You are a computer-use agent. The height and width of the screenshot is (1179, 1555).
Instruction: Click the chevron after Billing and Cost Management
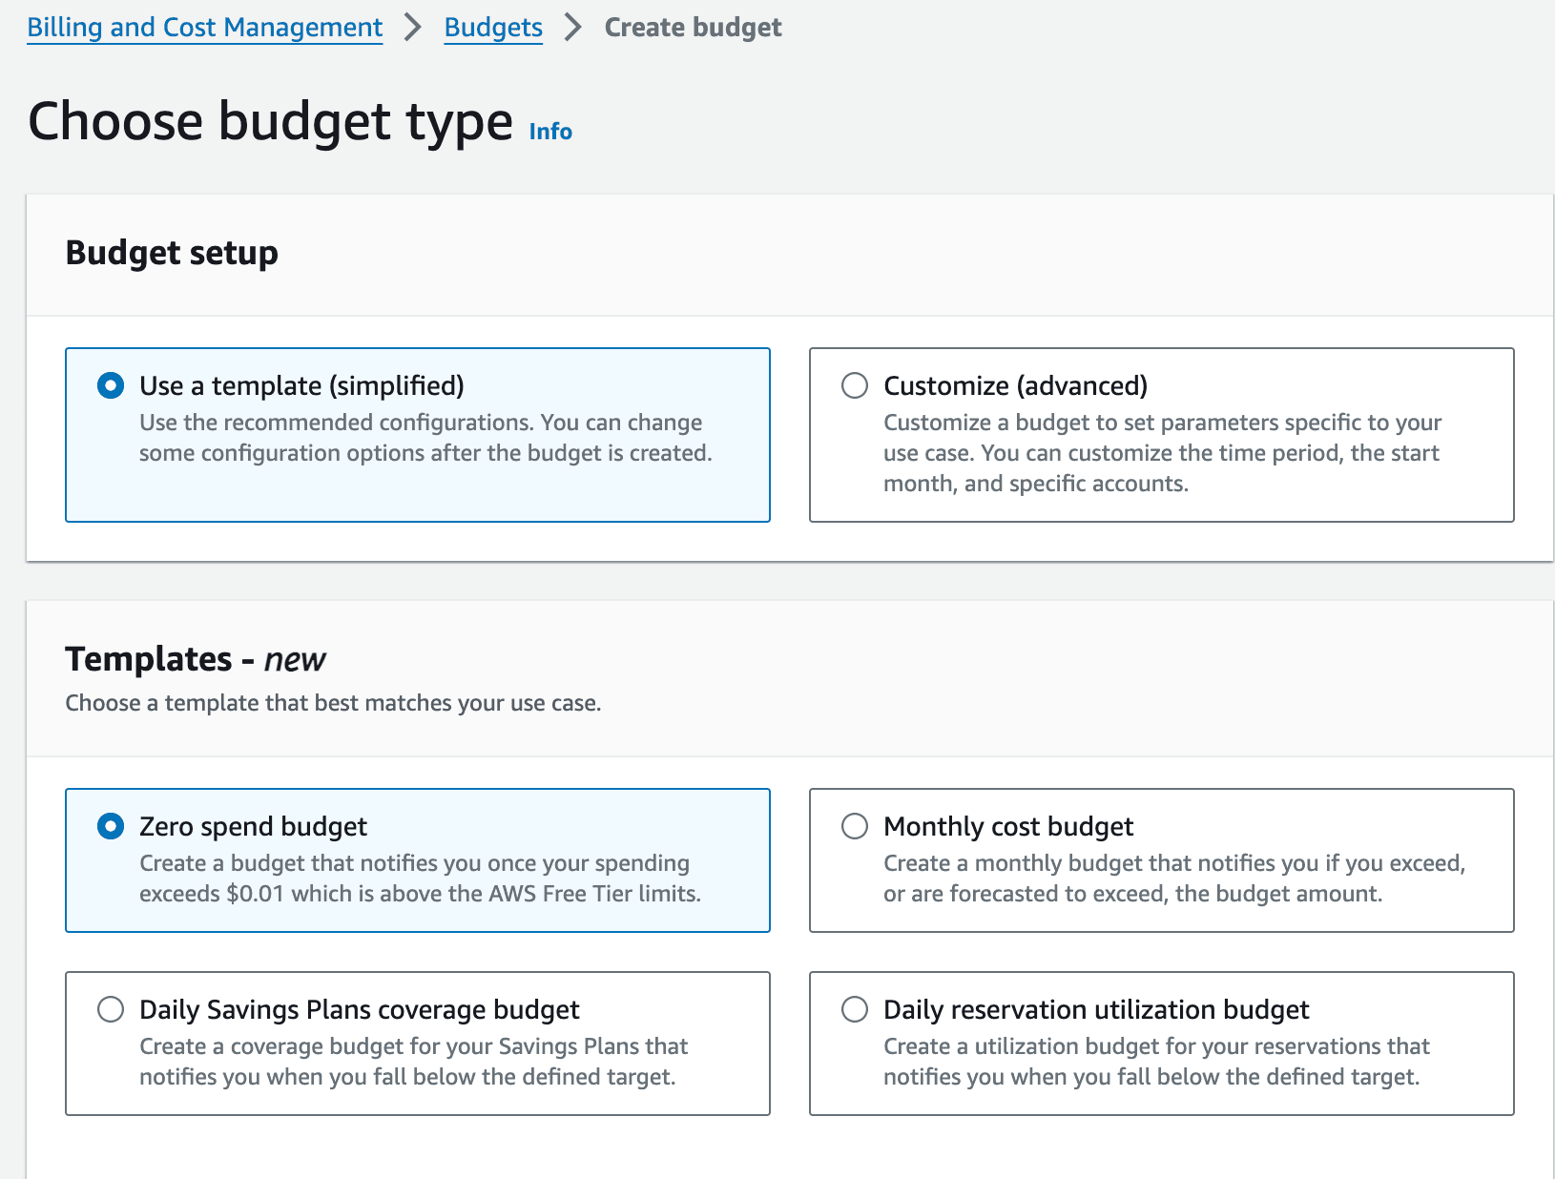coord(413,28)
